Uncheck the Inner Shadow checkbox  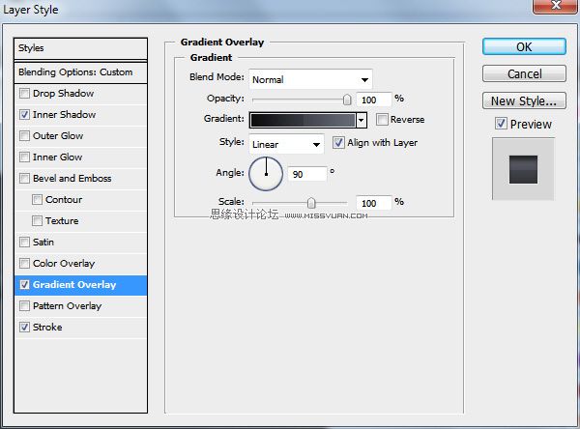tap(24, 115)
